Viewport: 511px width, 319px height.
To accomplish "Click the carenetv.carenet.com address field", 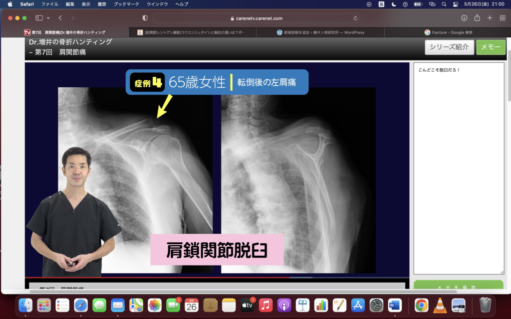I will [256, 18].
